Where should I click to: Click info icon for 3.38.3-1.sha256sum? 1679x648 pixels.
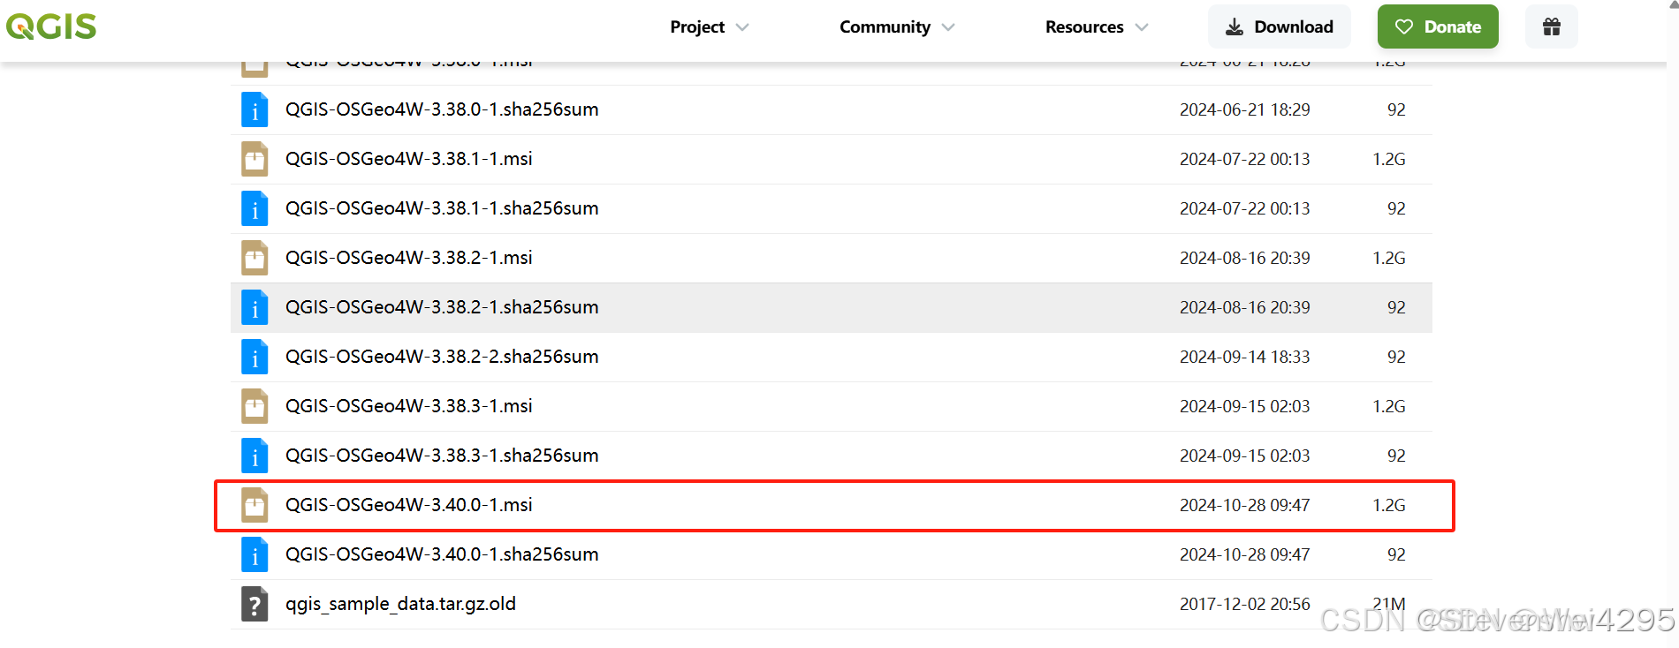[x=255, y=456]
